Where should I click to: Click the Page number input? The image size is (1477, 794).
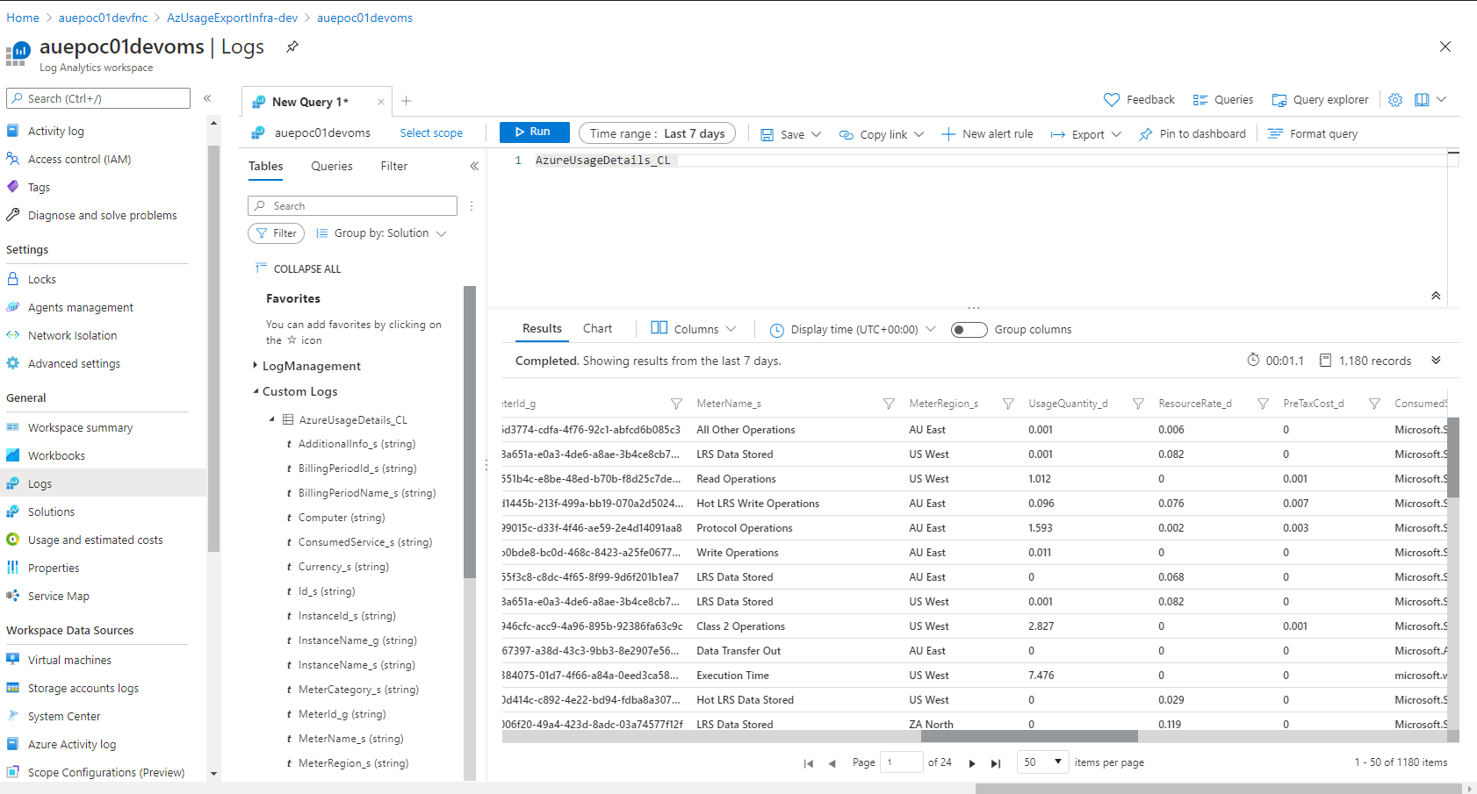tap(901, 762)
